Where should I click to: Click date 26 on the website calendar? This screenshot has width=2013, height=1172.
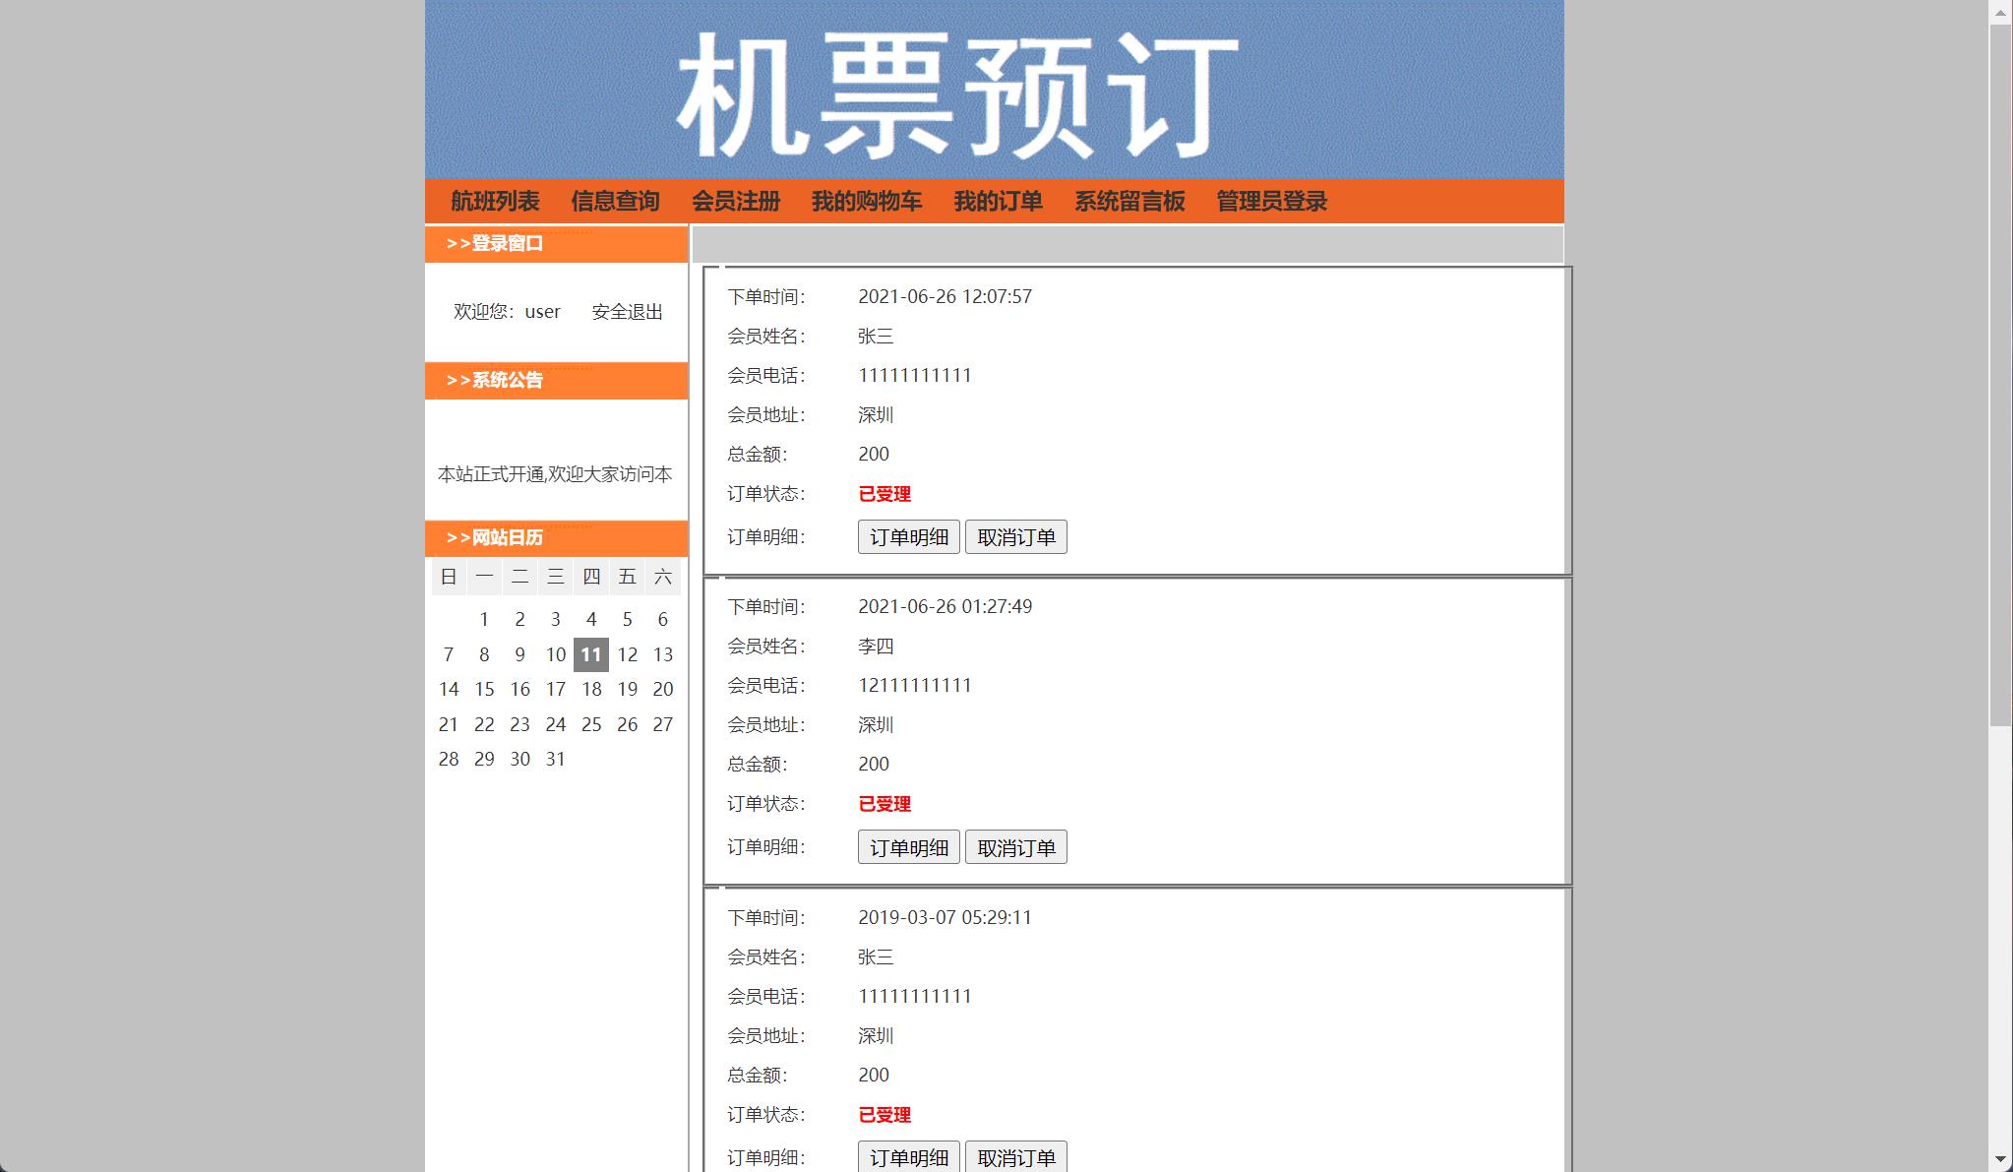click(627, 723)
